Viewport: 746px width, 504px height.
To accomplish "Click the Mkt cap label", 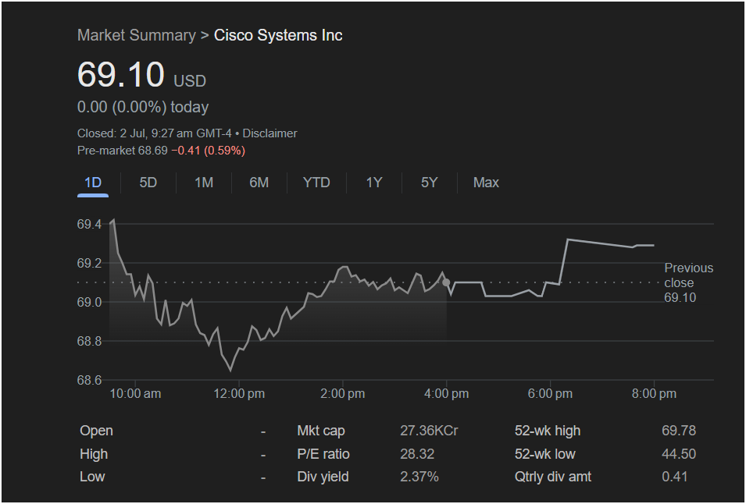I will point(321,431).
